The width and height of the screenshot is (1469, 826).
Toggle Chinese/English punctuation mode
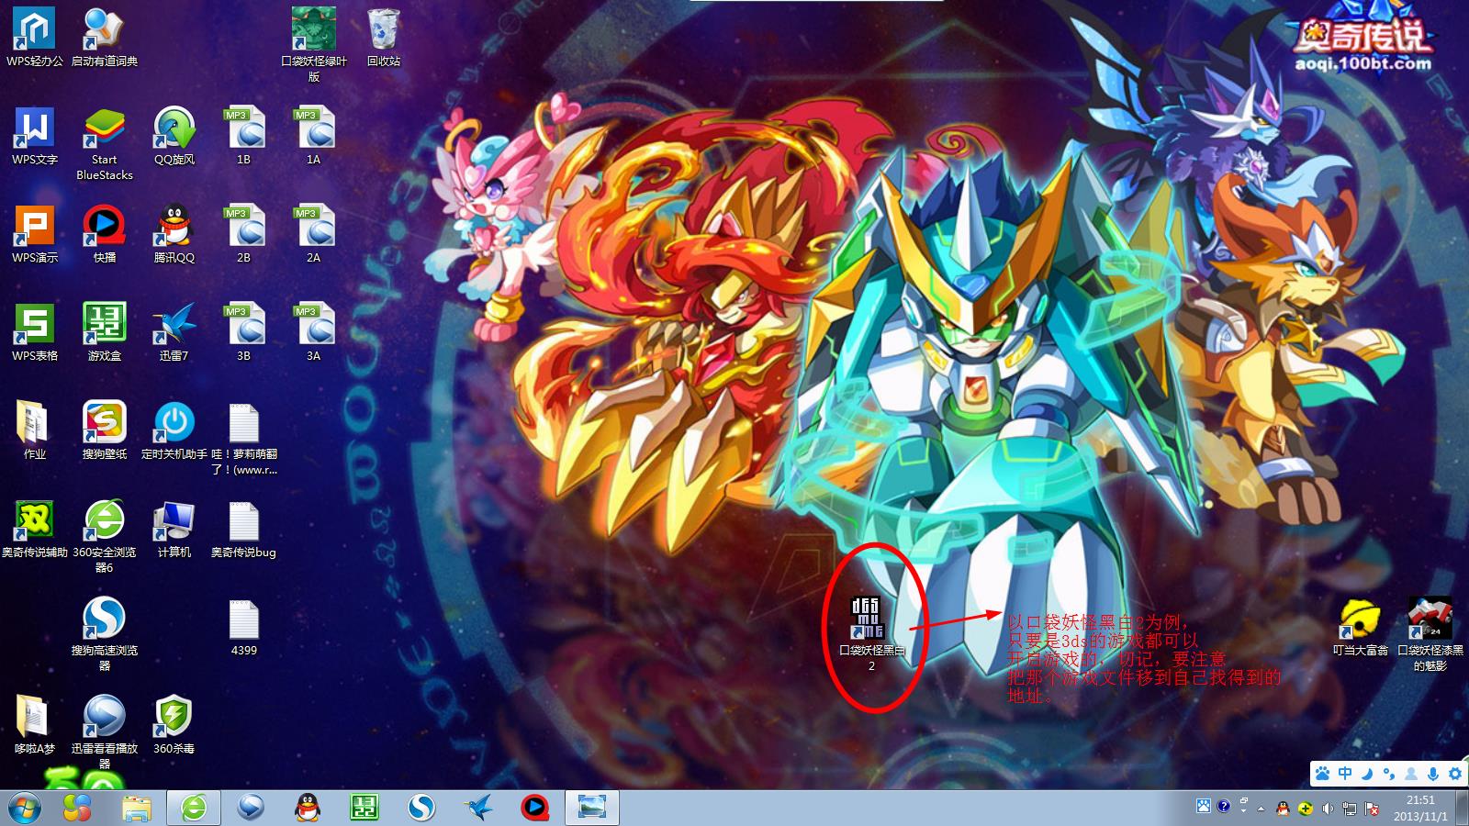click(x=1389, y=774)
